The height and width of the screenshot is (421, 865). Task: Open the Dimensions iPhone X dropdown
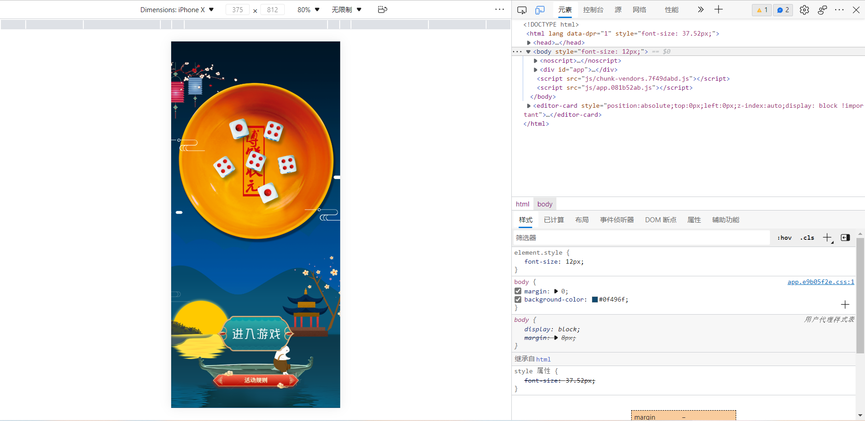coord(177,9)
